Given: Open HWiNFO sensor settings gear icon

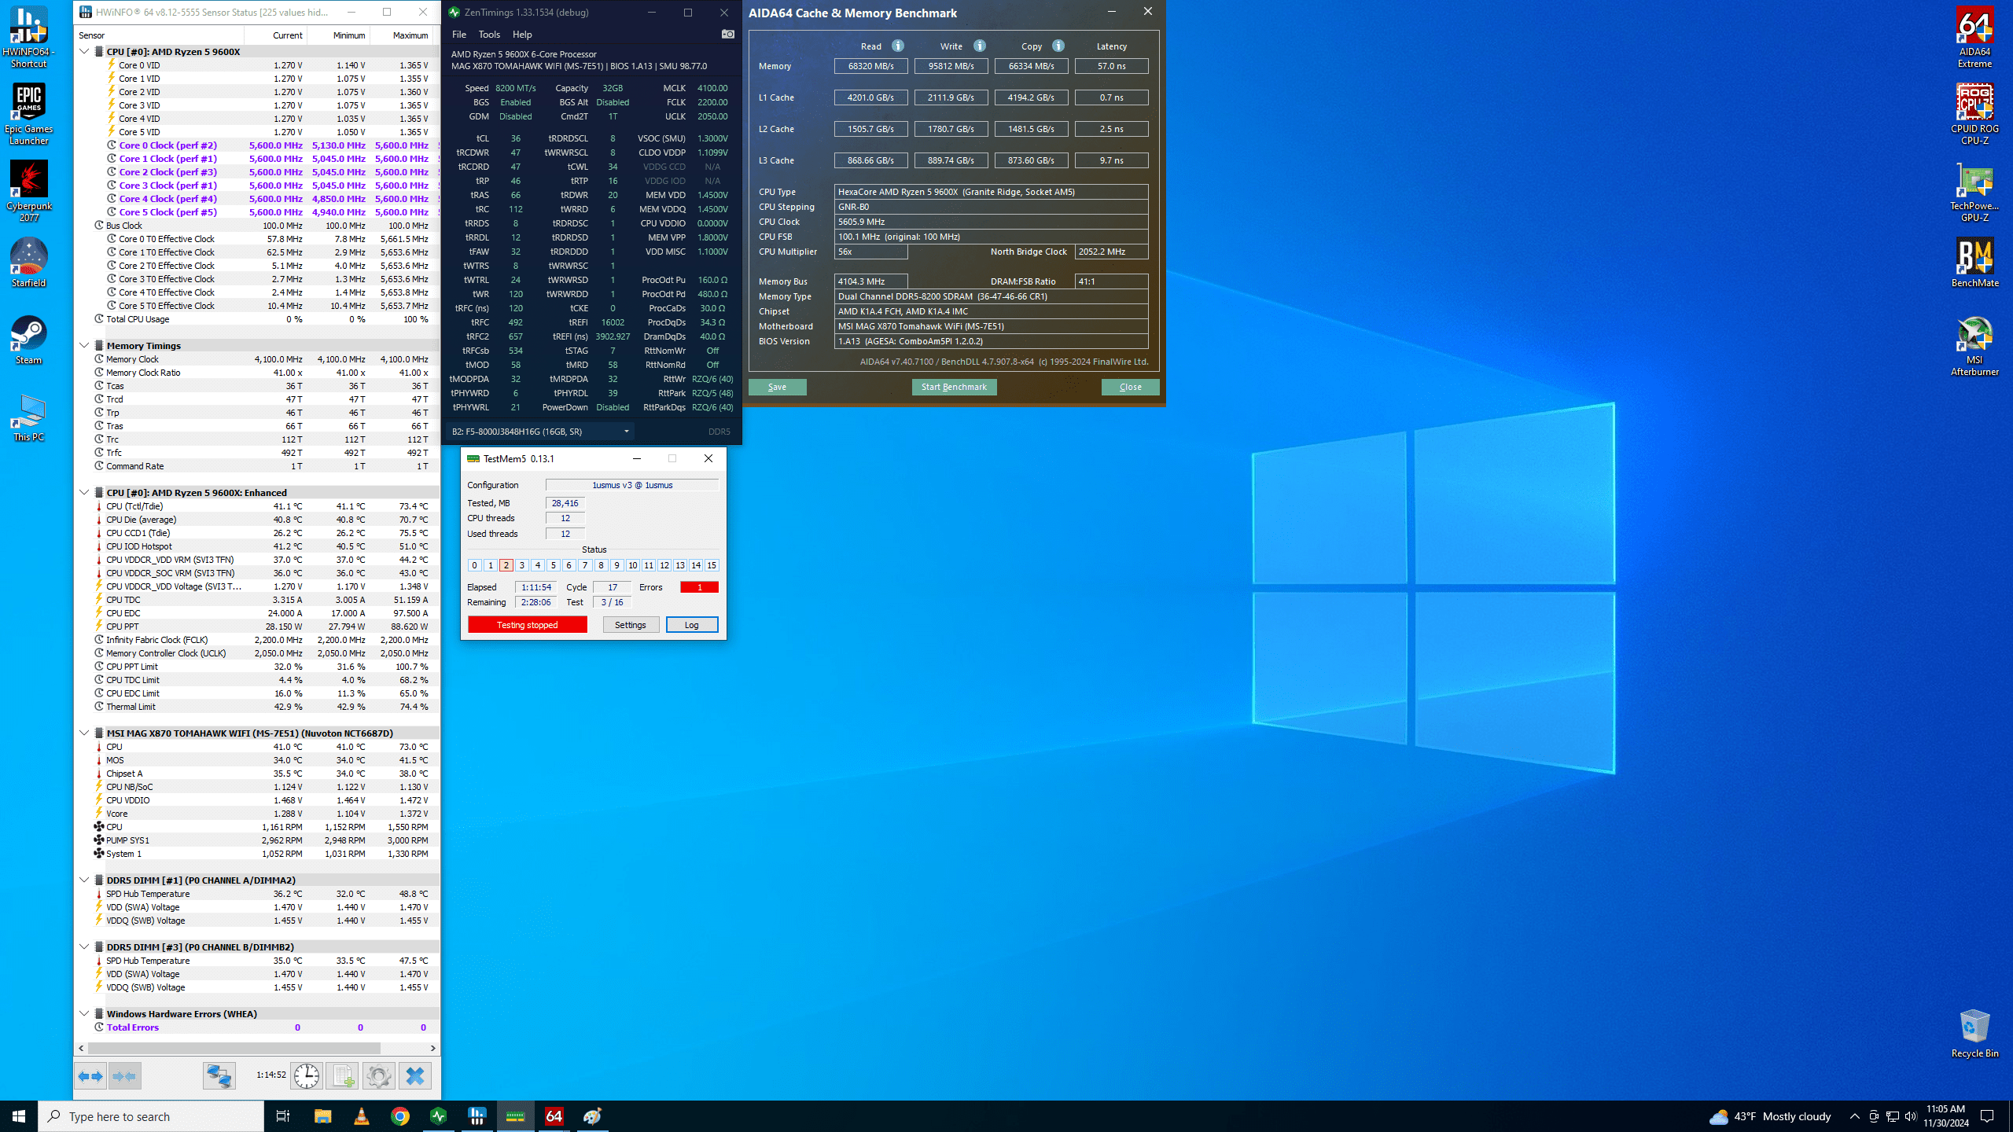Looking at the screenshot, I should tap(378, 1075).
